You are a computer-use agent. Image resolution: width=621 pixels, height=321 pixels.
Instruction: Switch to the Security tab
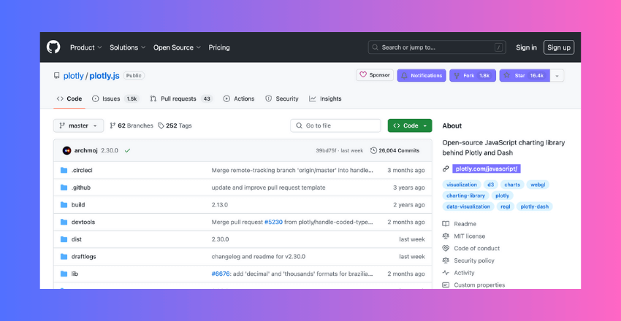coord(282,98)
